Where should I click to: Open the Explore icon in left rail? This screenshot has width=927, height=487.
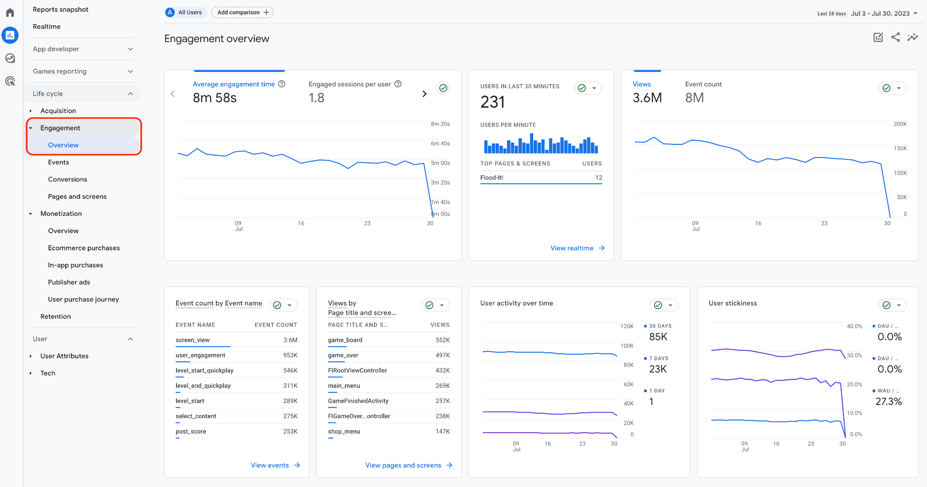coord(10,58)
